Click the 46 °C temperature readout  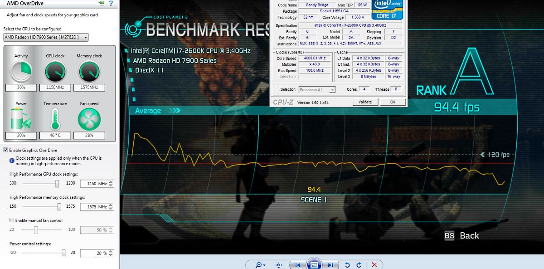point(55,135)
